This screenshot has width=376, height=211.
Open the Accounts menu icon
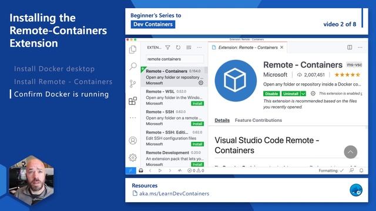tap(133, 141)
